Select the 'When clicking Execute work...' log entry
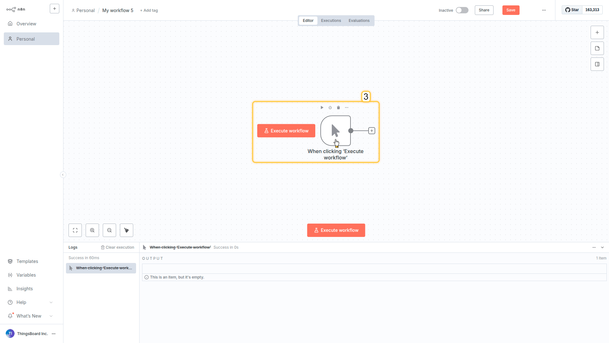The image size is (609, 343). pyautogui.click(x=101, y=268)
